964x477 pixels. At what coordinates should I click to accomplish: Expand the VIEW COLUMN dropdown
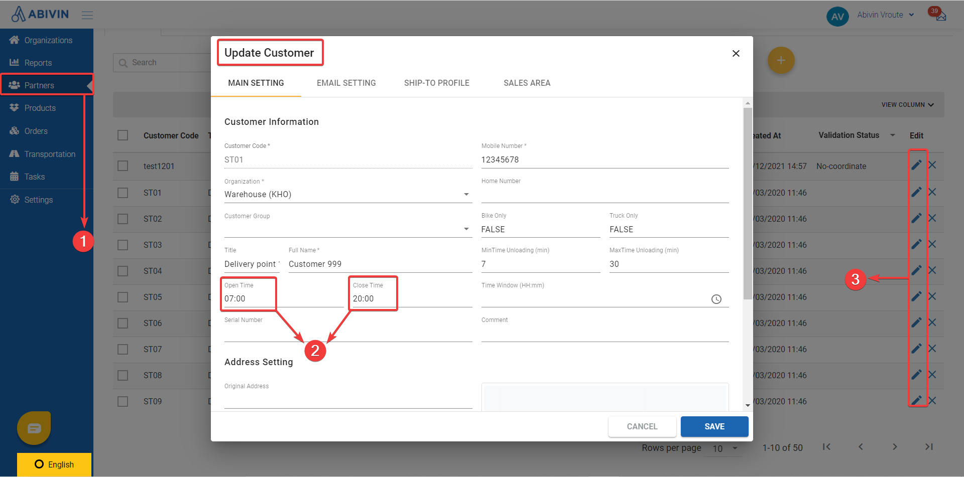(x=908, y=105)
